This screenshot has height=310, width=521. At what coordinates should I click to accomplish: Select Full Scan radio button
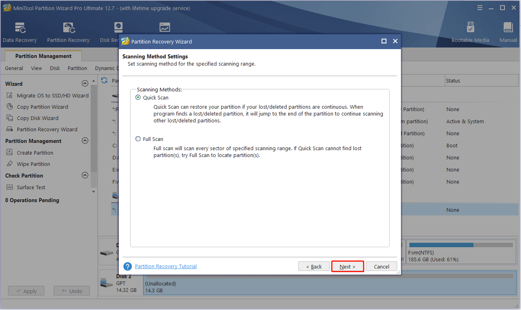[138, 139]
